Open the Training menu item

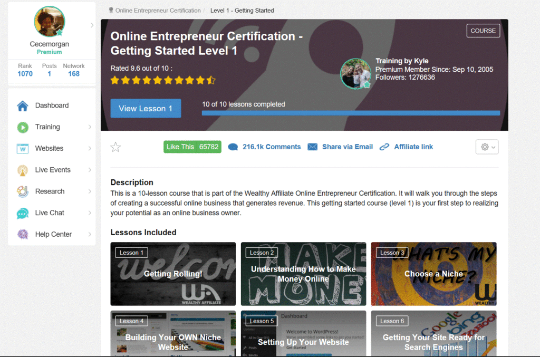coord(47,127)
